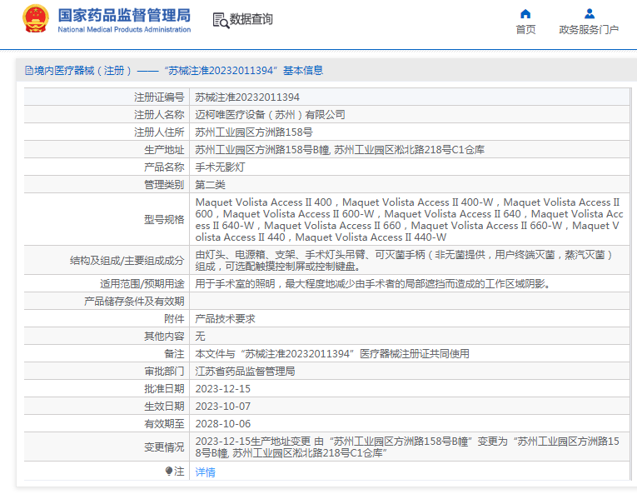637x499 pixels.
Task: Click 国家药品监督管理局 site title
Action: point(124,16)
